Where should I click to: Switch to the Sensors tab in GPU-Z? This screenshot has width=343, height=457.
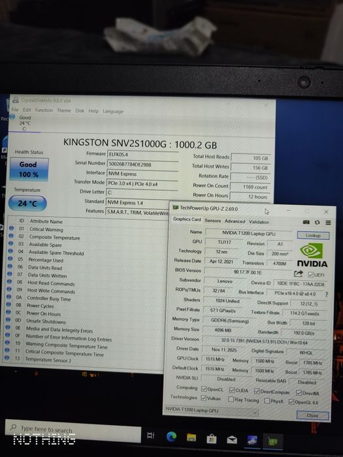coord(212,221)
